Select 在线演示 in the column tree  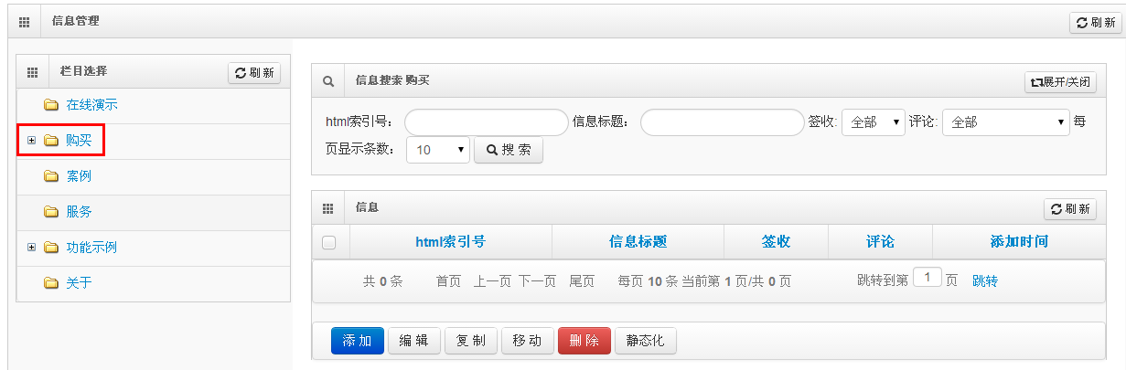pyautogui.click(x=91, y=105)
